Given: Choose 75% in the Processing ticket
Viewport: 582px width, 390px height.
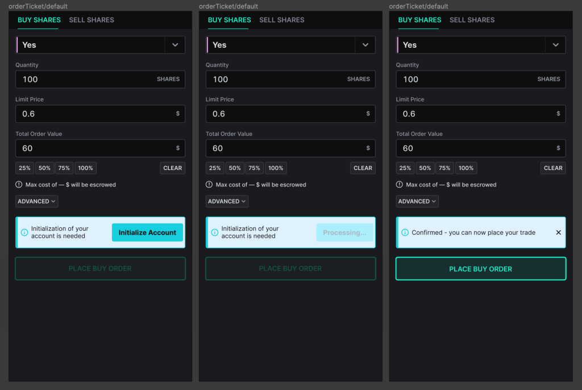Looking at the screenshot, I should 254,168.
